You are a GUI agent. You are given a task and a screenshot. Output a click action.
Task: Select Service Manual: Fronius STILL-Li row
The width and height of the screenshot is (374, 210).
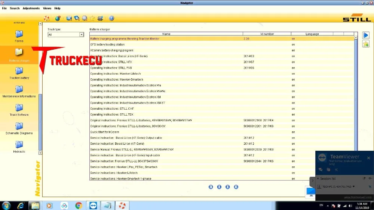222,150
